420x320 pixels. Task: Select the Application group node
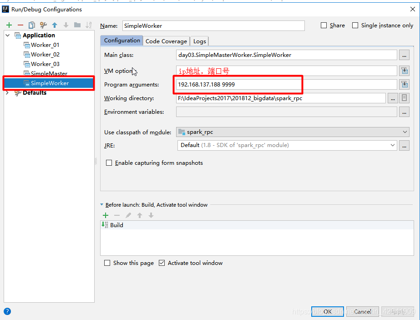click(39, 36)
